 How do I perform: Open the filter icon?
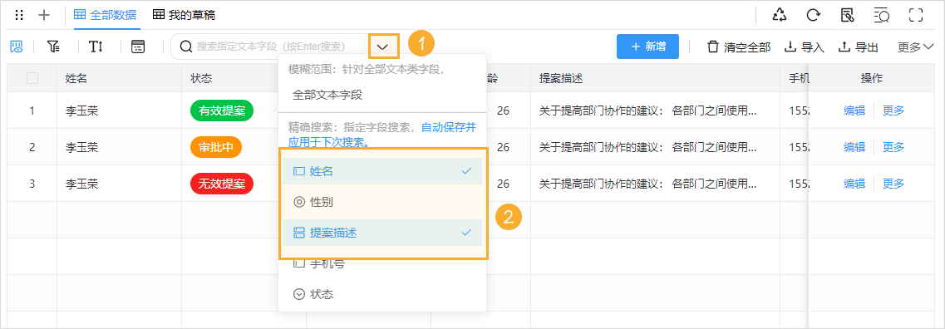(x=54, y=47)
